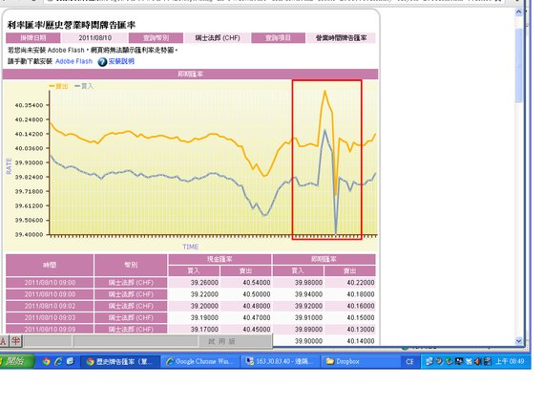544x409 pixels.
Task: Open the Adobe Flash download link
Action: [x=73, y=61]
